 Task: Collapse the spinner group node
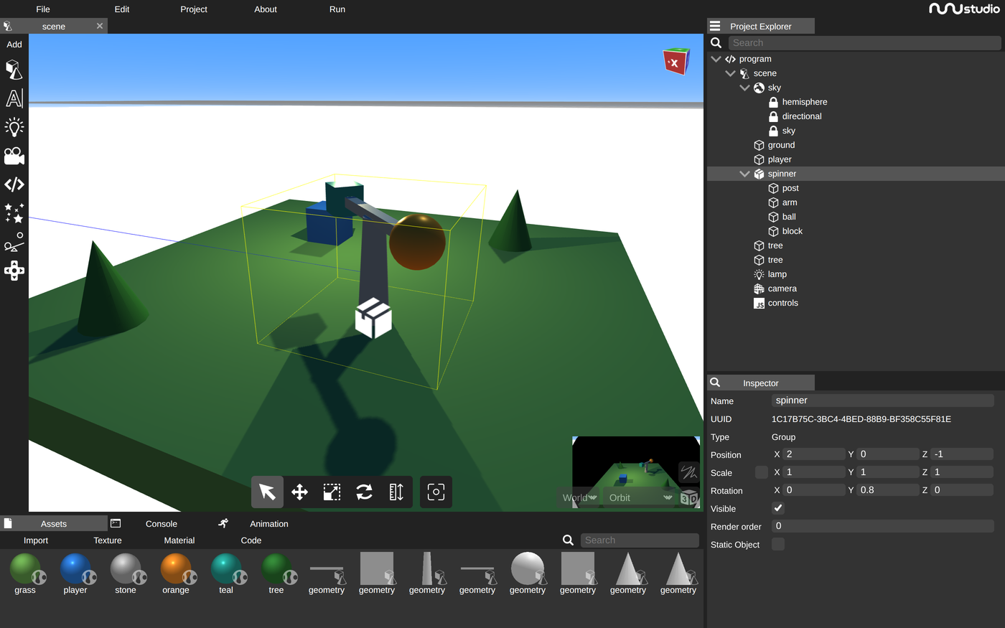tap(744, 174)
